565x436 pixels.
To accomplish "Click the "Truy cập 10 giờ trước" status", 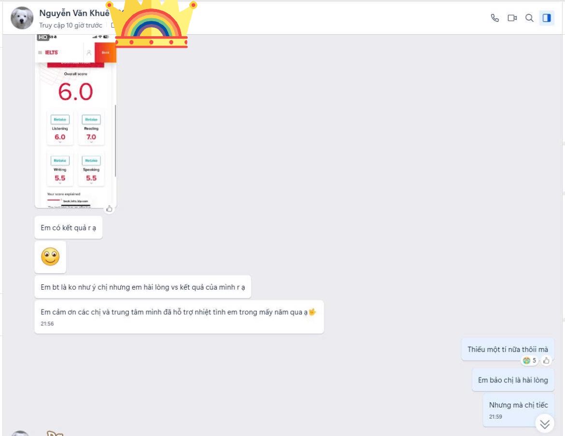I will tap(71, 25).
